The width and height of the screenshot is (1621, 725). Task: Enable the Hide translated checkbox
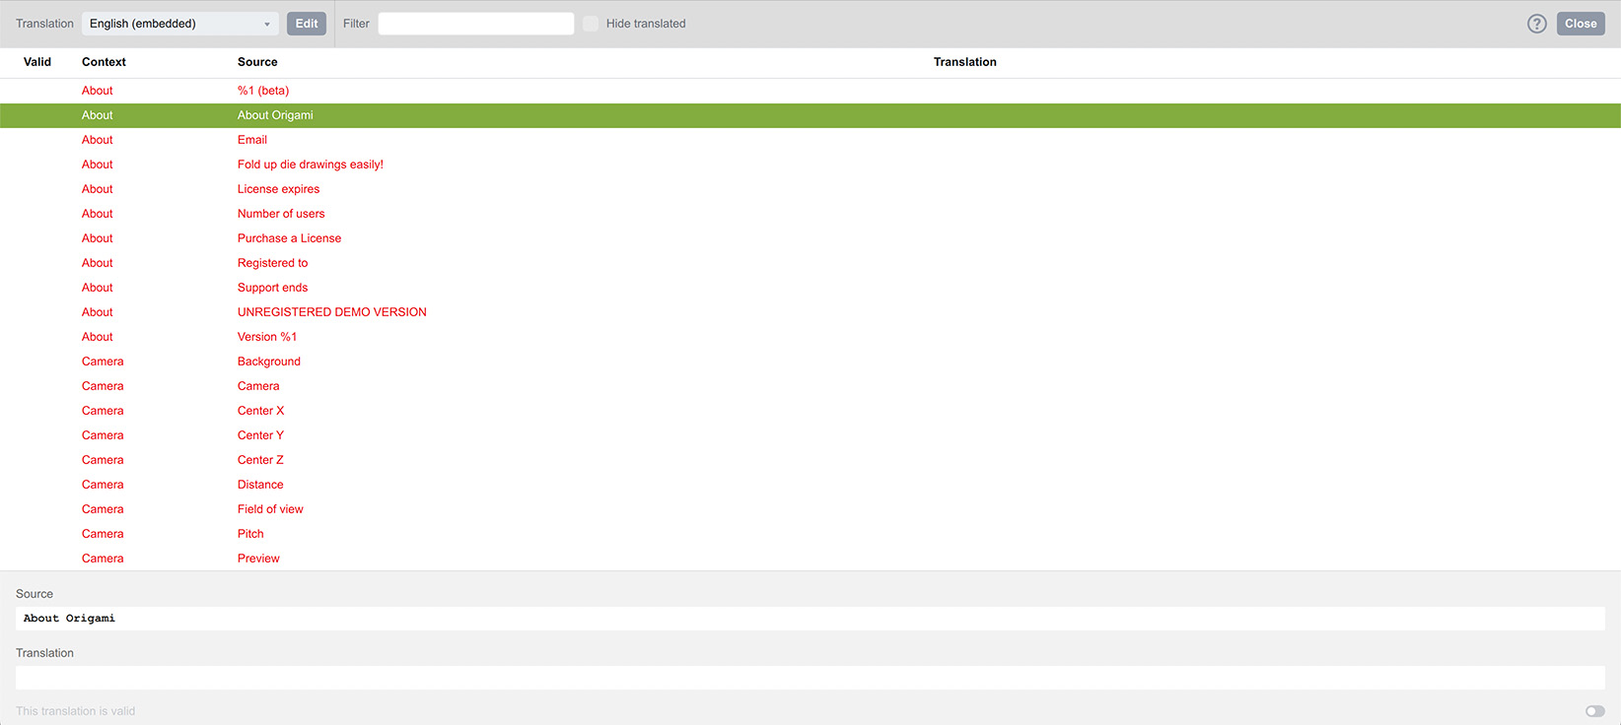click(591, 24)
